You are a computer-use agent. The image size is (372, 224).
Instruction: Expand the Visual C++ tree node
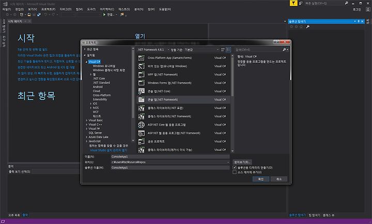tap(86, 125)
